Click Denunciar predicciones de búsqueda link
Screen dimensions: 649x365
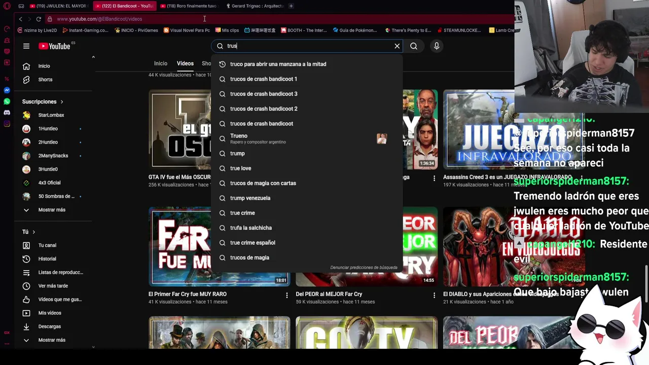point(364,268)
